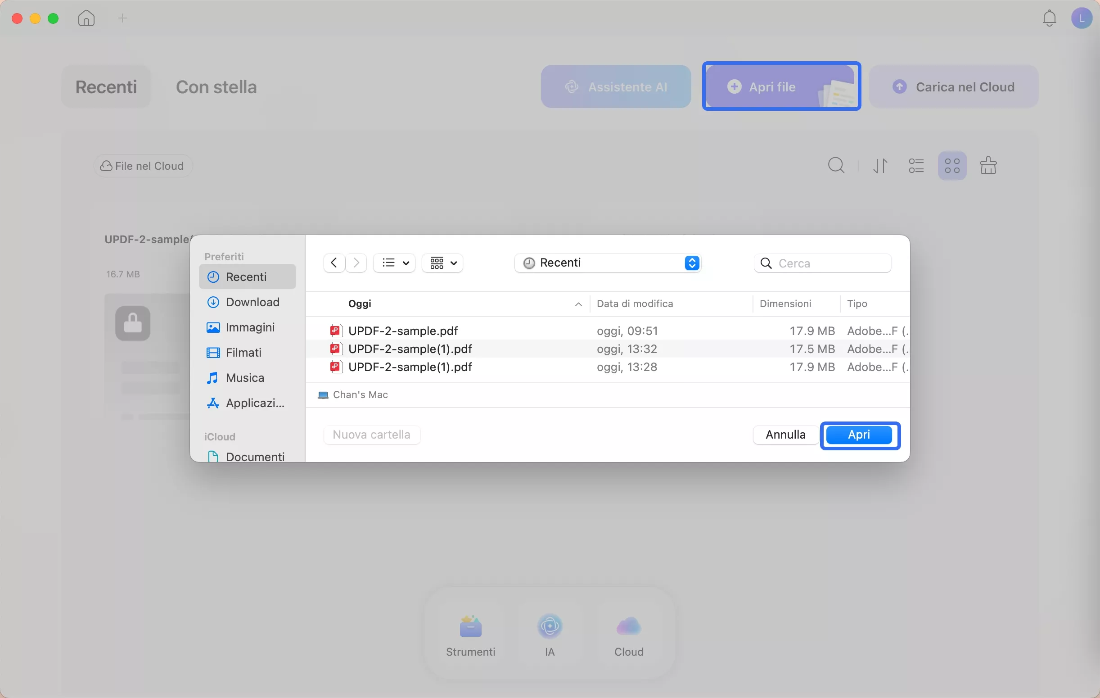
Task: Select Download in the sidebar
Action: 252,302
